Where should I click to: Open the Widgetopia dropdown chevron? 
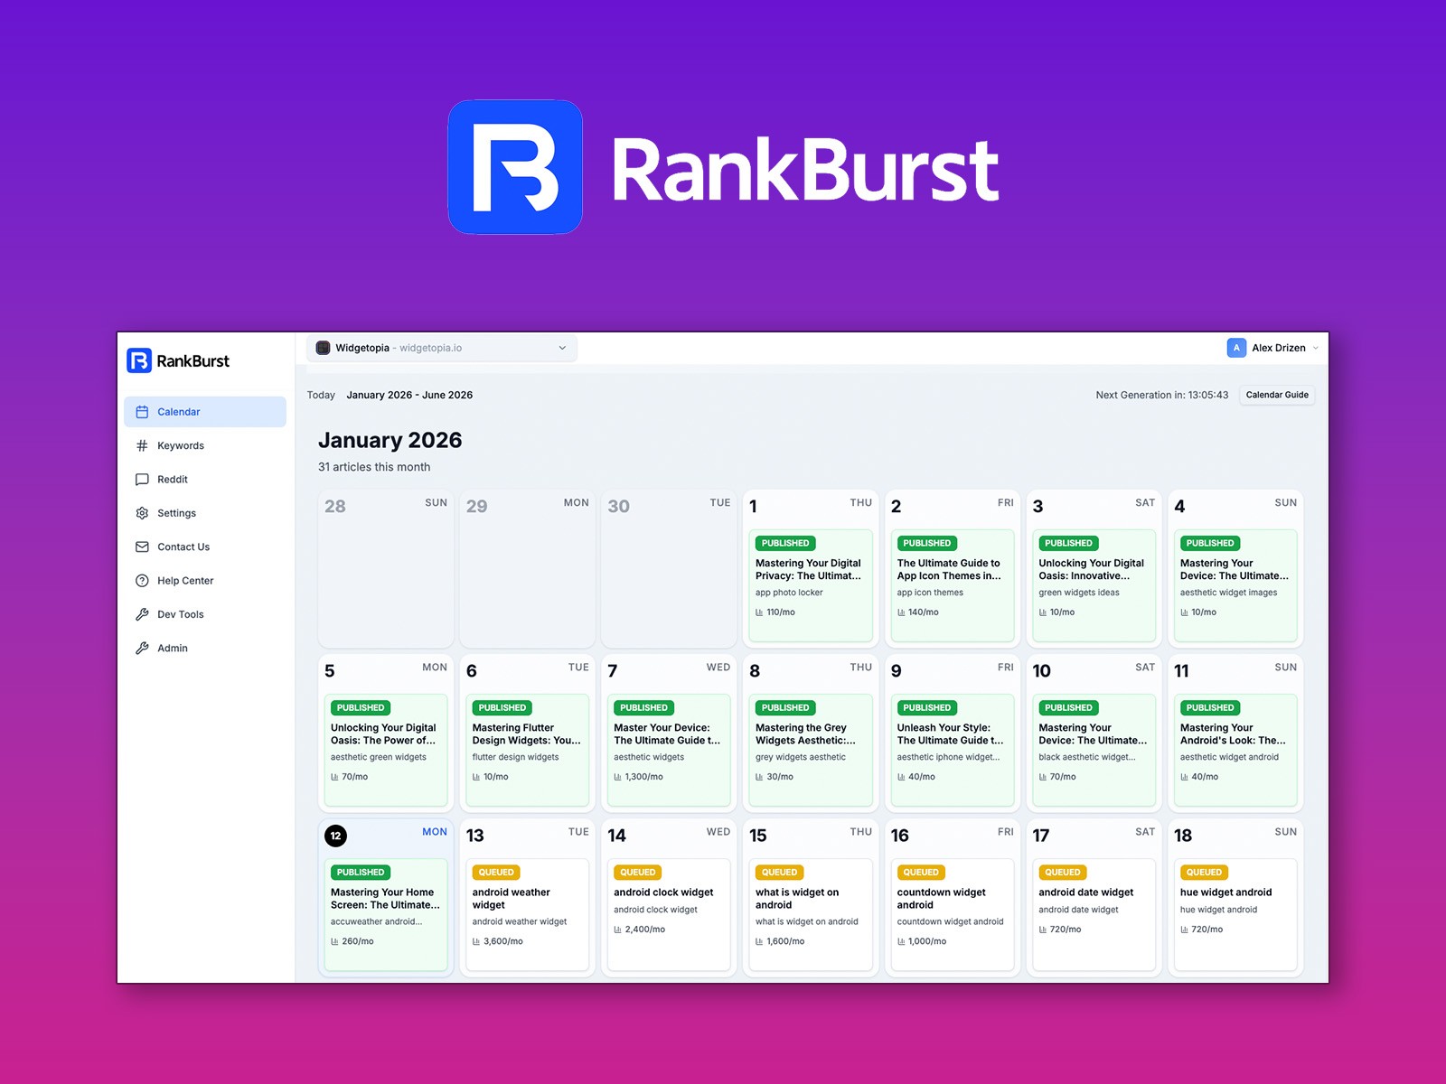point(563,347)
